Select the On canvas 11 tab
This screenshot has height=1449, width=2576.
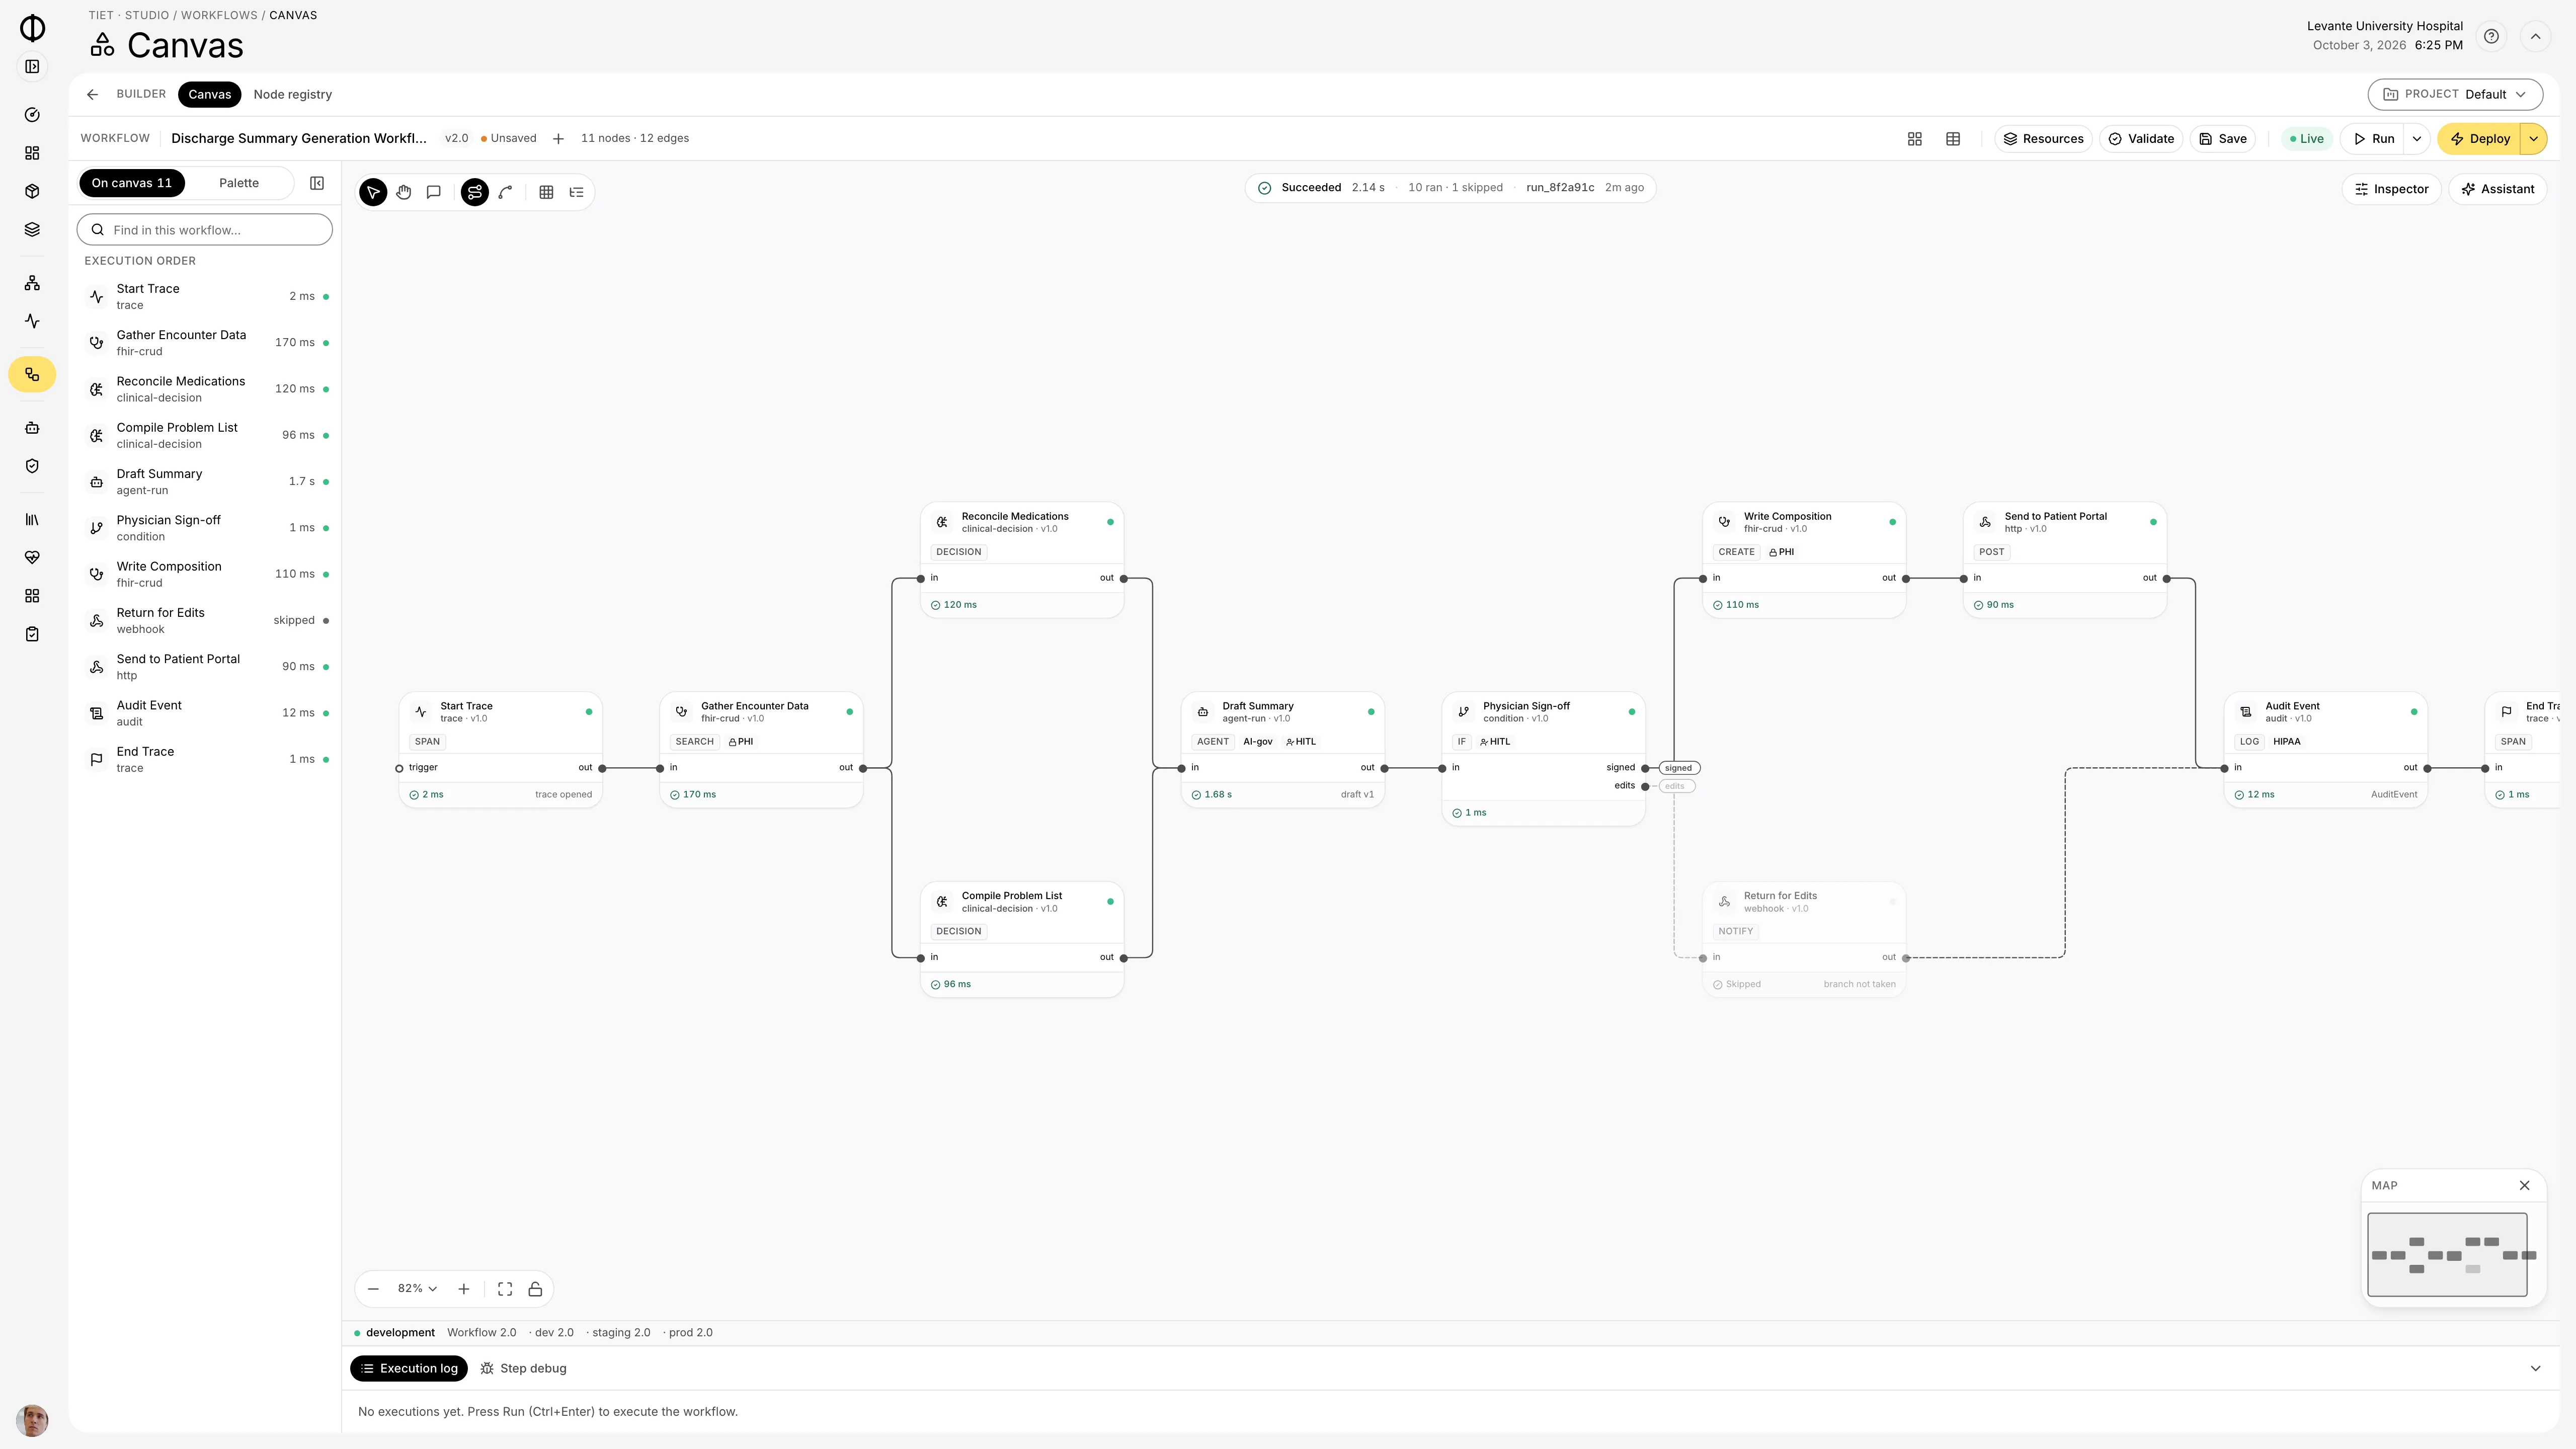[132, 183]
